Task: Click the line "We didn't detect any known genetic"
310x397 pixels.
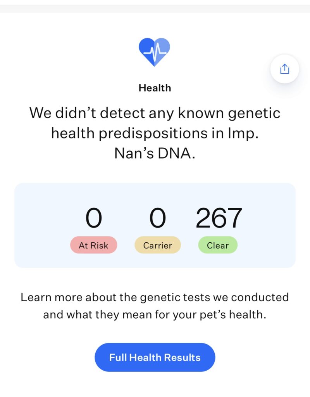Action: point(155,113)
